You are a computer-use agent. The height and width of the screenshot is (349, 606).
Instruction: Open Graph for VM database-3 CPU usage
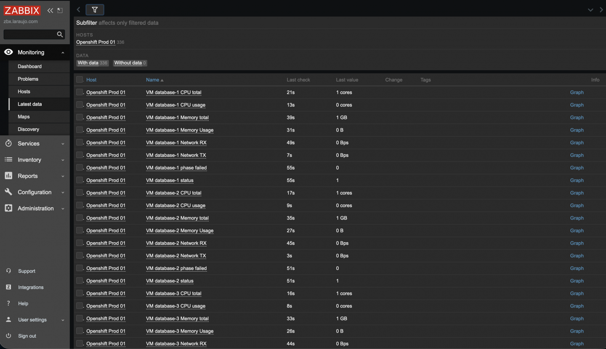click(x=577, y=306)
